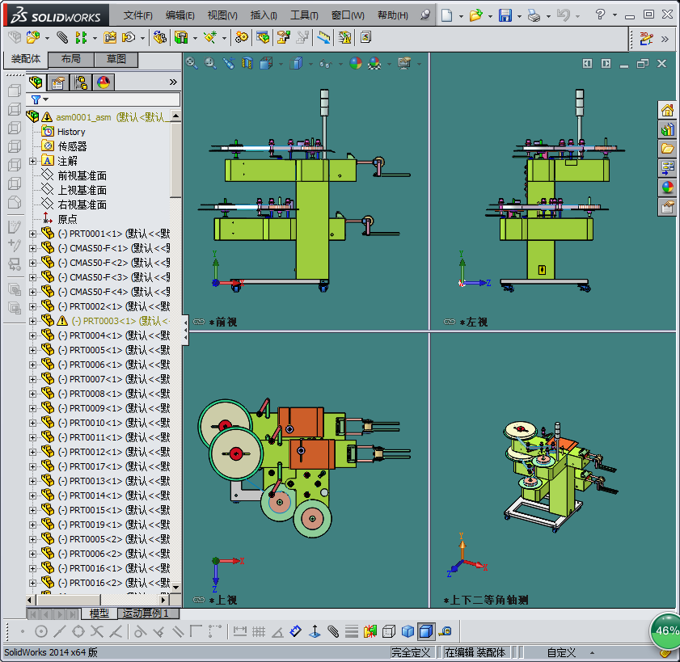Screen dimensions: 680x662
Task: Select the 模型 bottom tab
Action: pyautogui.click(x=99, y=614)
